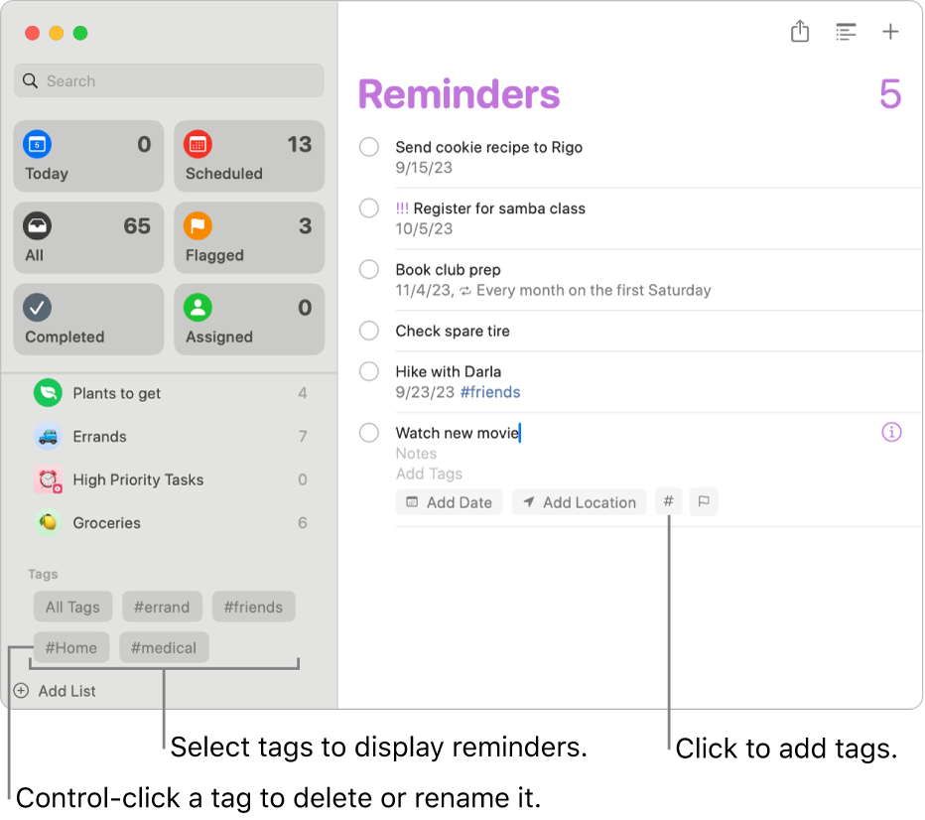Viewport: 925px width, 820px height.
Task: Click the flag icon on the new reminder
Action: 704,501
